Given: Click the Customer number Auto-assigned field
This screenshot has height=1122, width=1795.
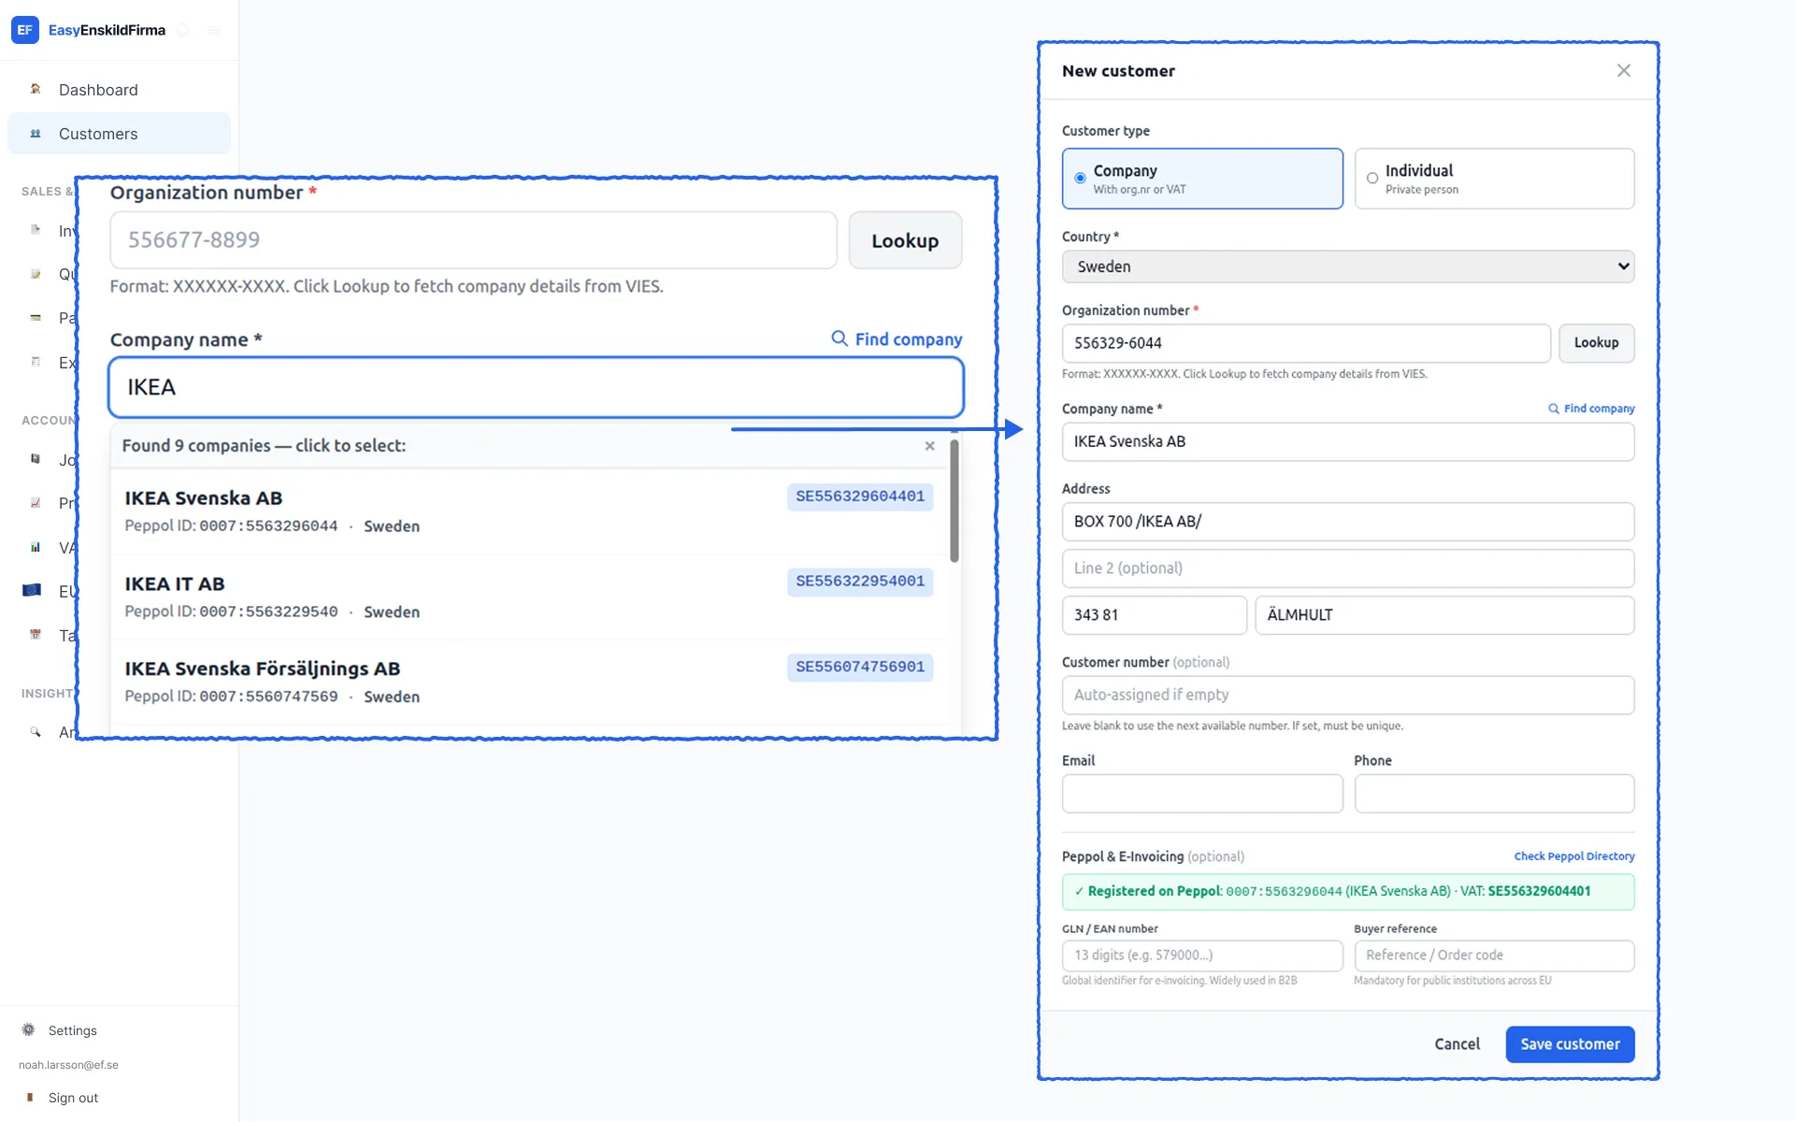Looking at the screenshot, I should pyautogui.click(x=1348, y=695).
